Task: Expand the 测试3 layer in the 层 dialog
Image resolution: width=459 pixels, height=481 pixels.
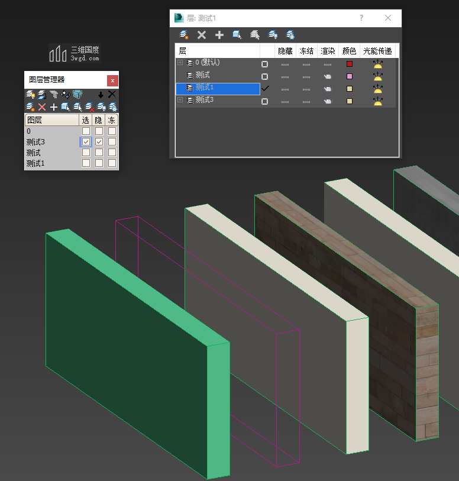Action: (x=180, y=101)
